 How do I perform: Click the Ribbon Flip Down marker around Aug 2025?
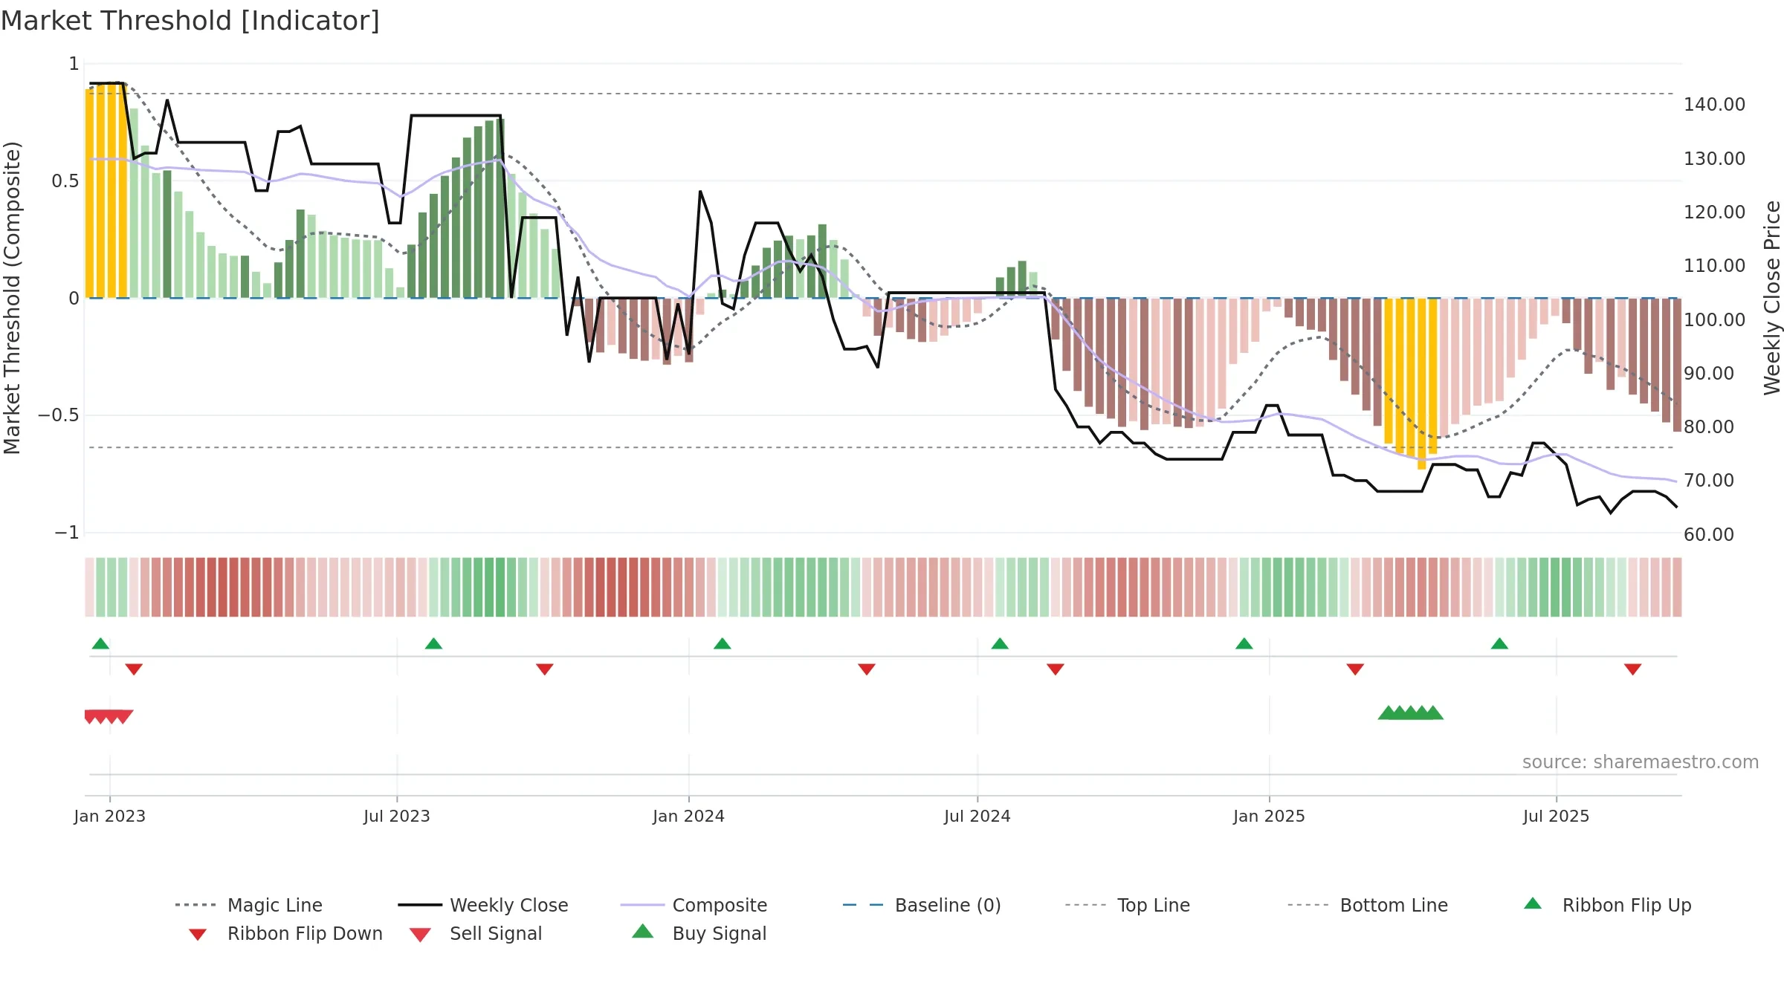pos(1632,669)
